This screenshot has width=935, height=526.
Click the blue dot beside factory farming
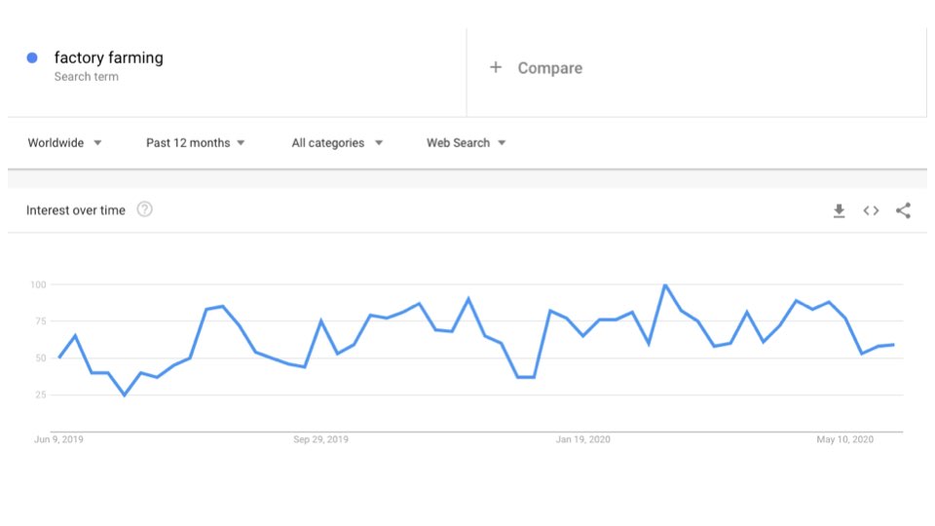coord(32,57)
